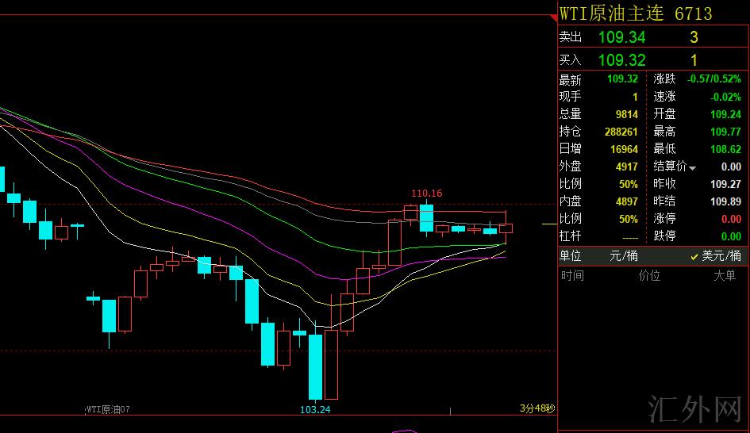Select the 大单 column header

pos(724,276)
